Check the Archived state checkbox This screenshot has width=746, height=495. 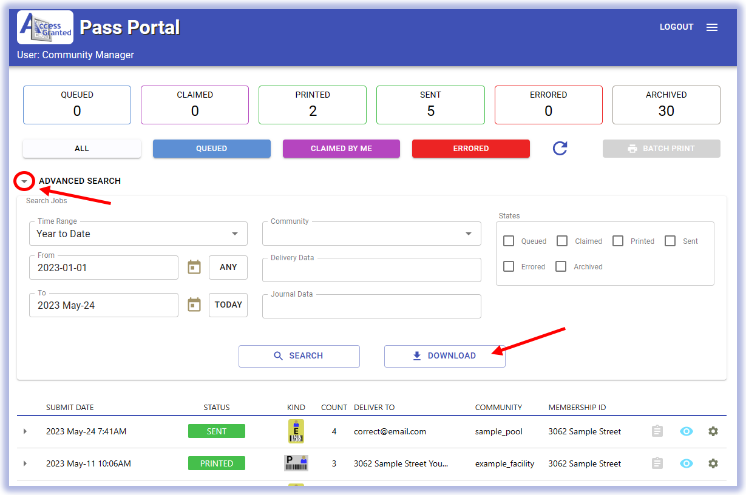click(x=561, y=266)
